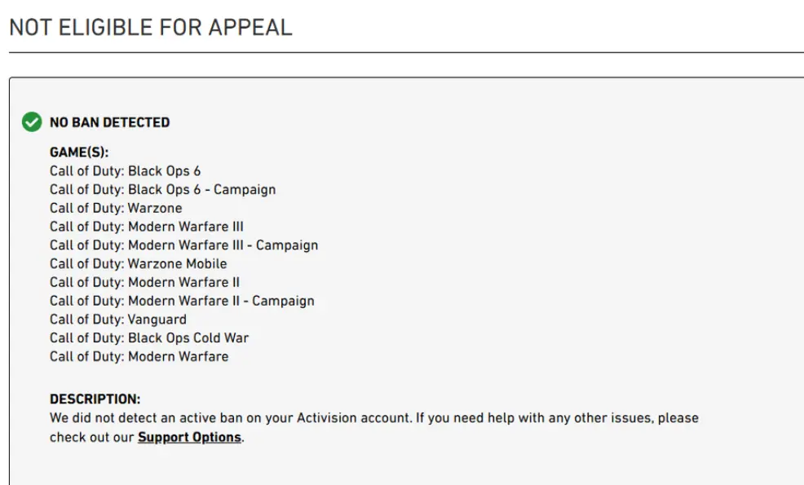Screen dimensions: 804x485
Task: Click the Call of Duty: Modern Warfare II entry
Action: click(x=144, y=282)
